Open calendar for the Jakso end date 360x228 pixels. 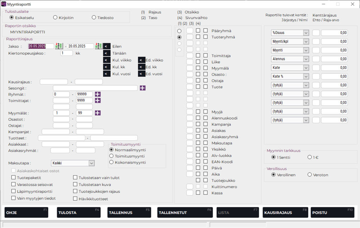[99, 46]
